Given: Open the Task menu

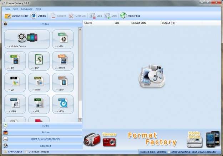Looking at the screenshot, I should pyautogui.click(x=7, y=9).
